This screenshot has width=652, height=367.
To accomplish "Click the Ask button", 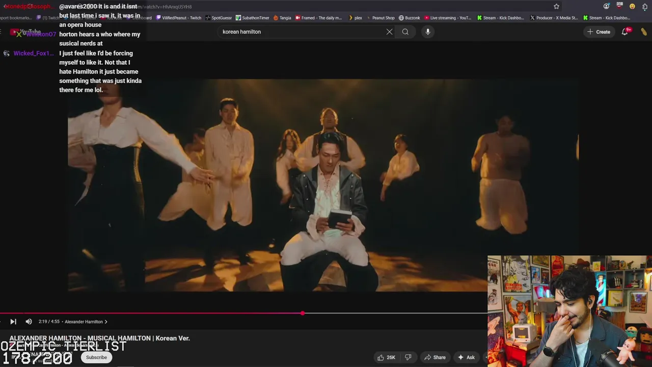I will point(466,357).
